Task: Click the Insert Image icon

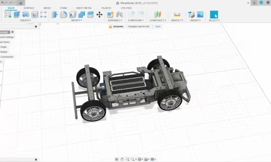Action: (x=200, y=14)
